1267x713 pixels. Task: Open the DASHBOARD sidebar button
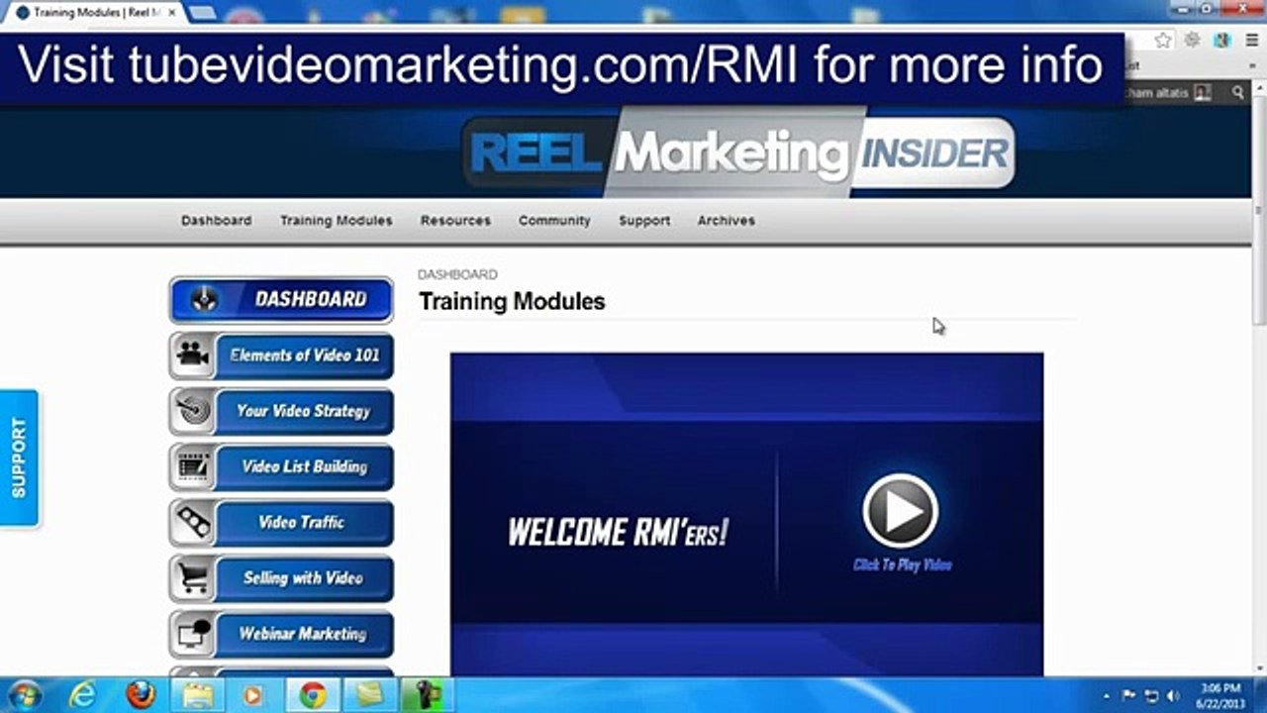pyautogui.click(x=281, y=300)
